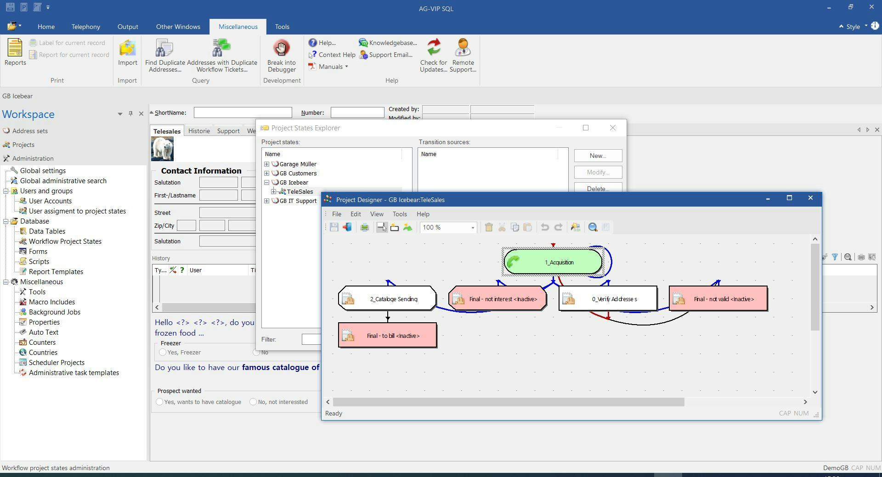Activate the selection pointer tool in Project Designer

point(381,227)
